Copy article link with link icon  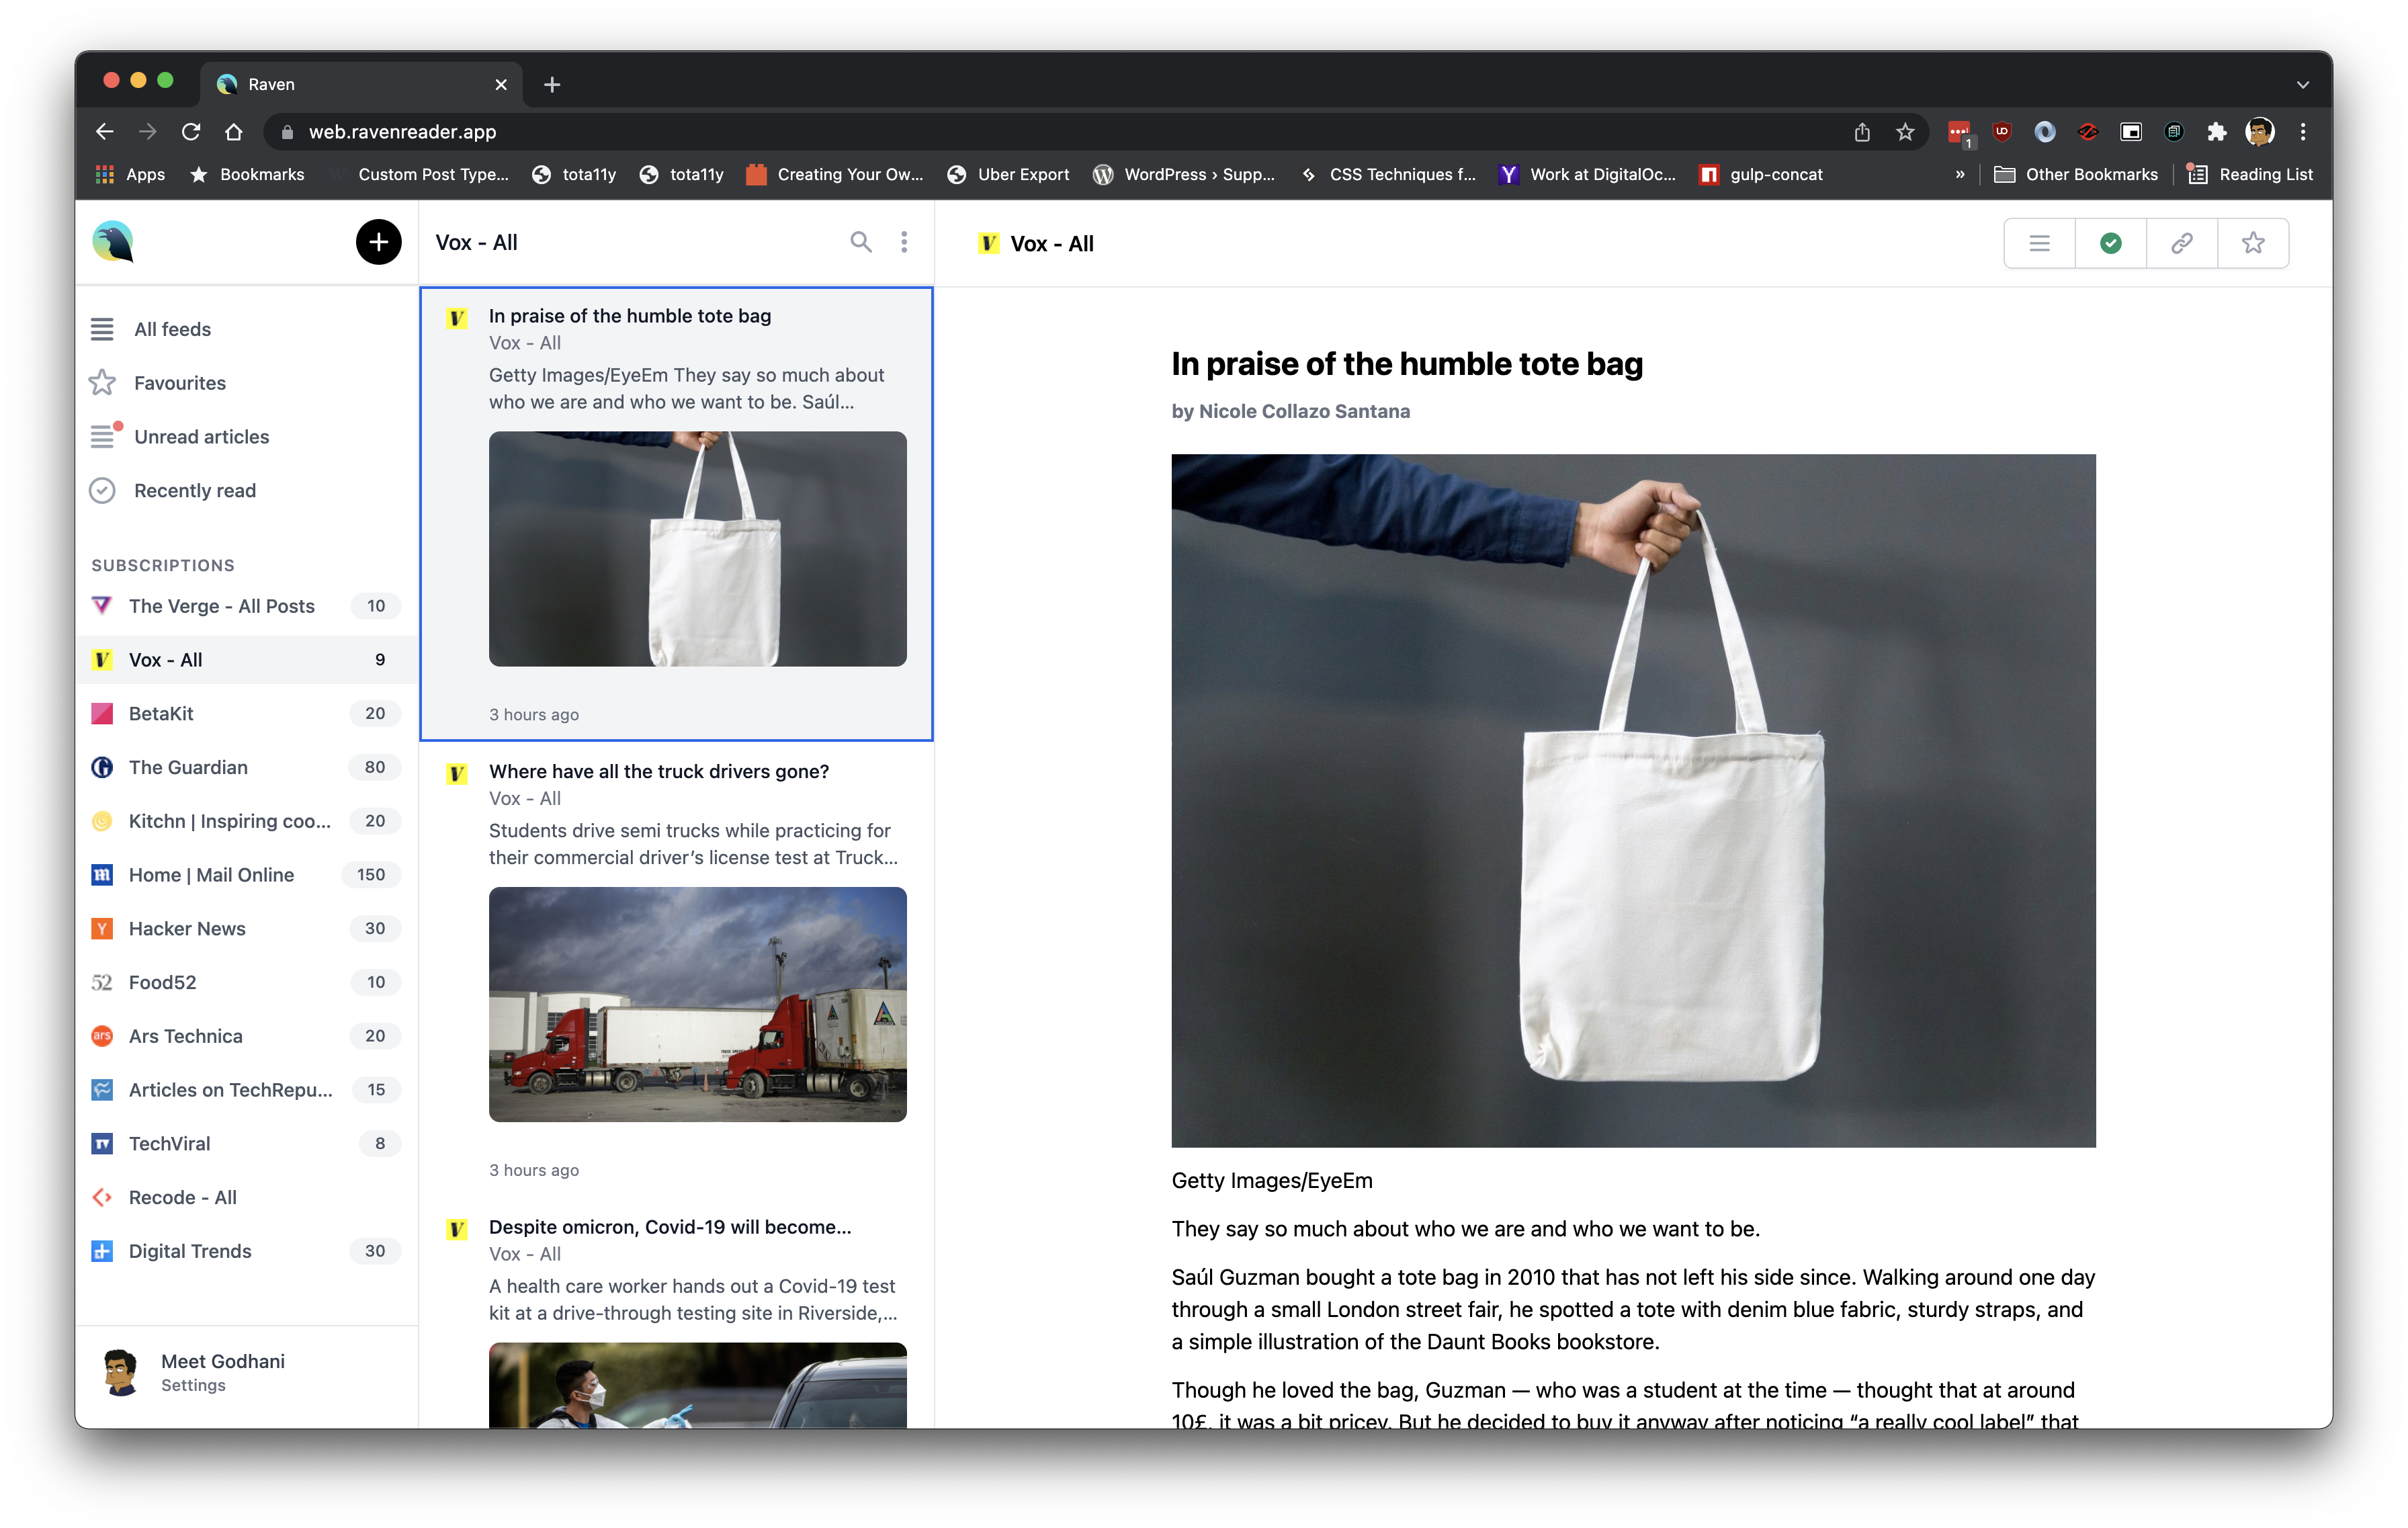coord(2181,243)
